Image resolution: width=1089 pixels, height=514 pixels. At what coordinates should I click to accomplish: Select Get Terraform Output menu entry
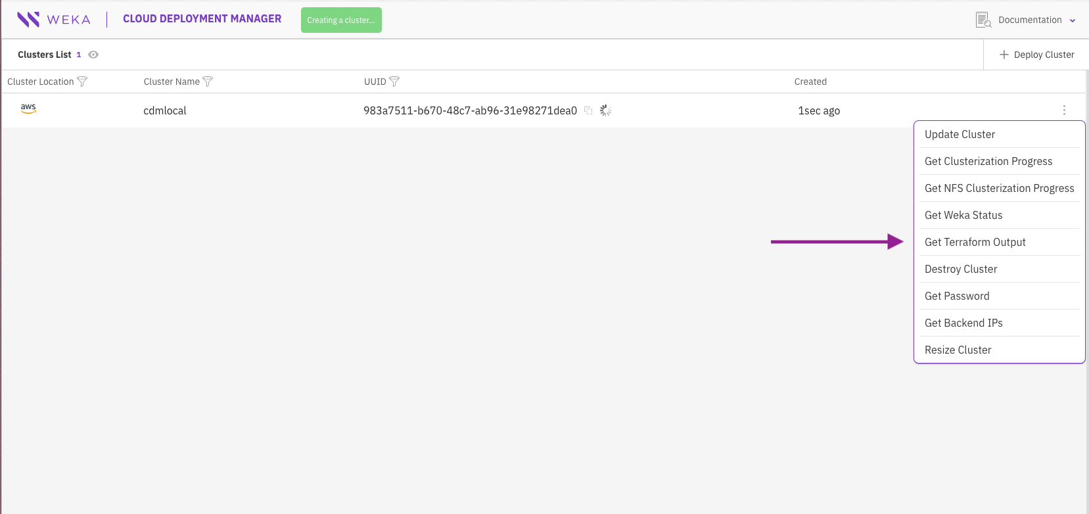(x=975, y=242)
